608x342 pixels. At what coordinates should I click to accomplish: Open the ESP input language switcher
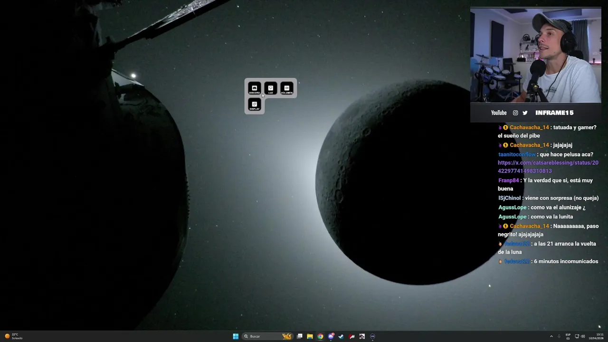[x=568, y=336]
